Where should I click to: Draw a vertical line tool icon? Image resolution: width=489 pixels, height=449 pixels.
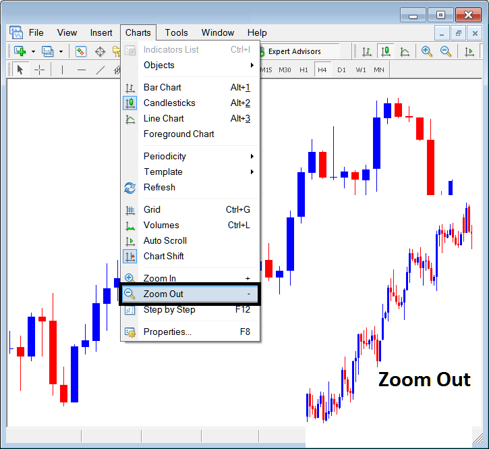(62, 70)
